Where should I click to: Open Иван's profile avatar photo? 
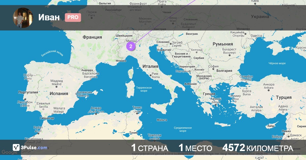coord(23,18)
